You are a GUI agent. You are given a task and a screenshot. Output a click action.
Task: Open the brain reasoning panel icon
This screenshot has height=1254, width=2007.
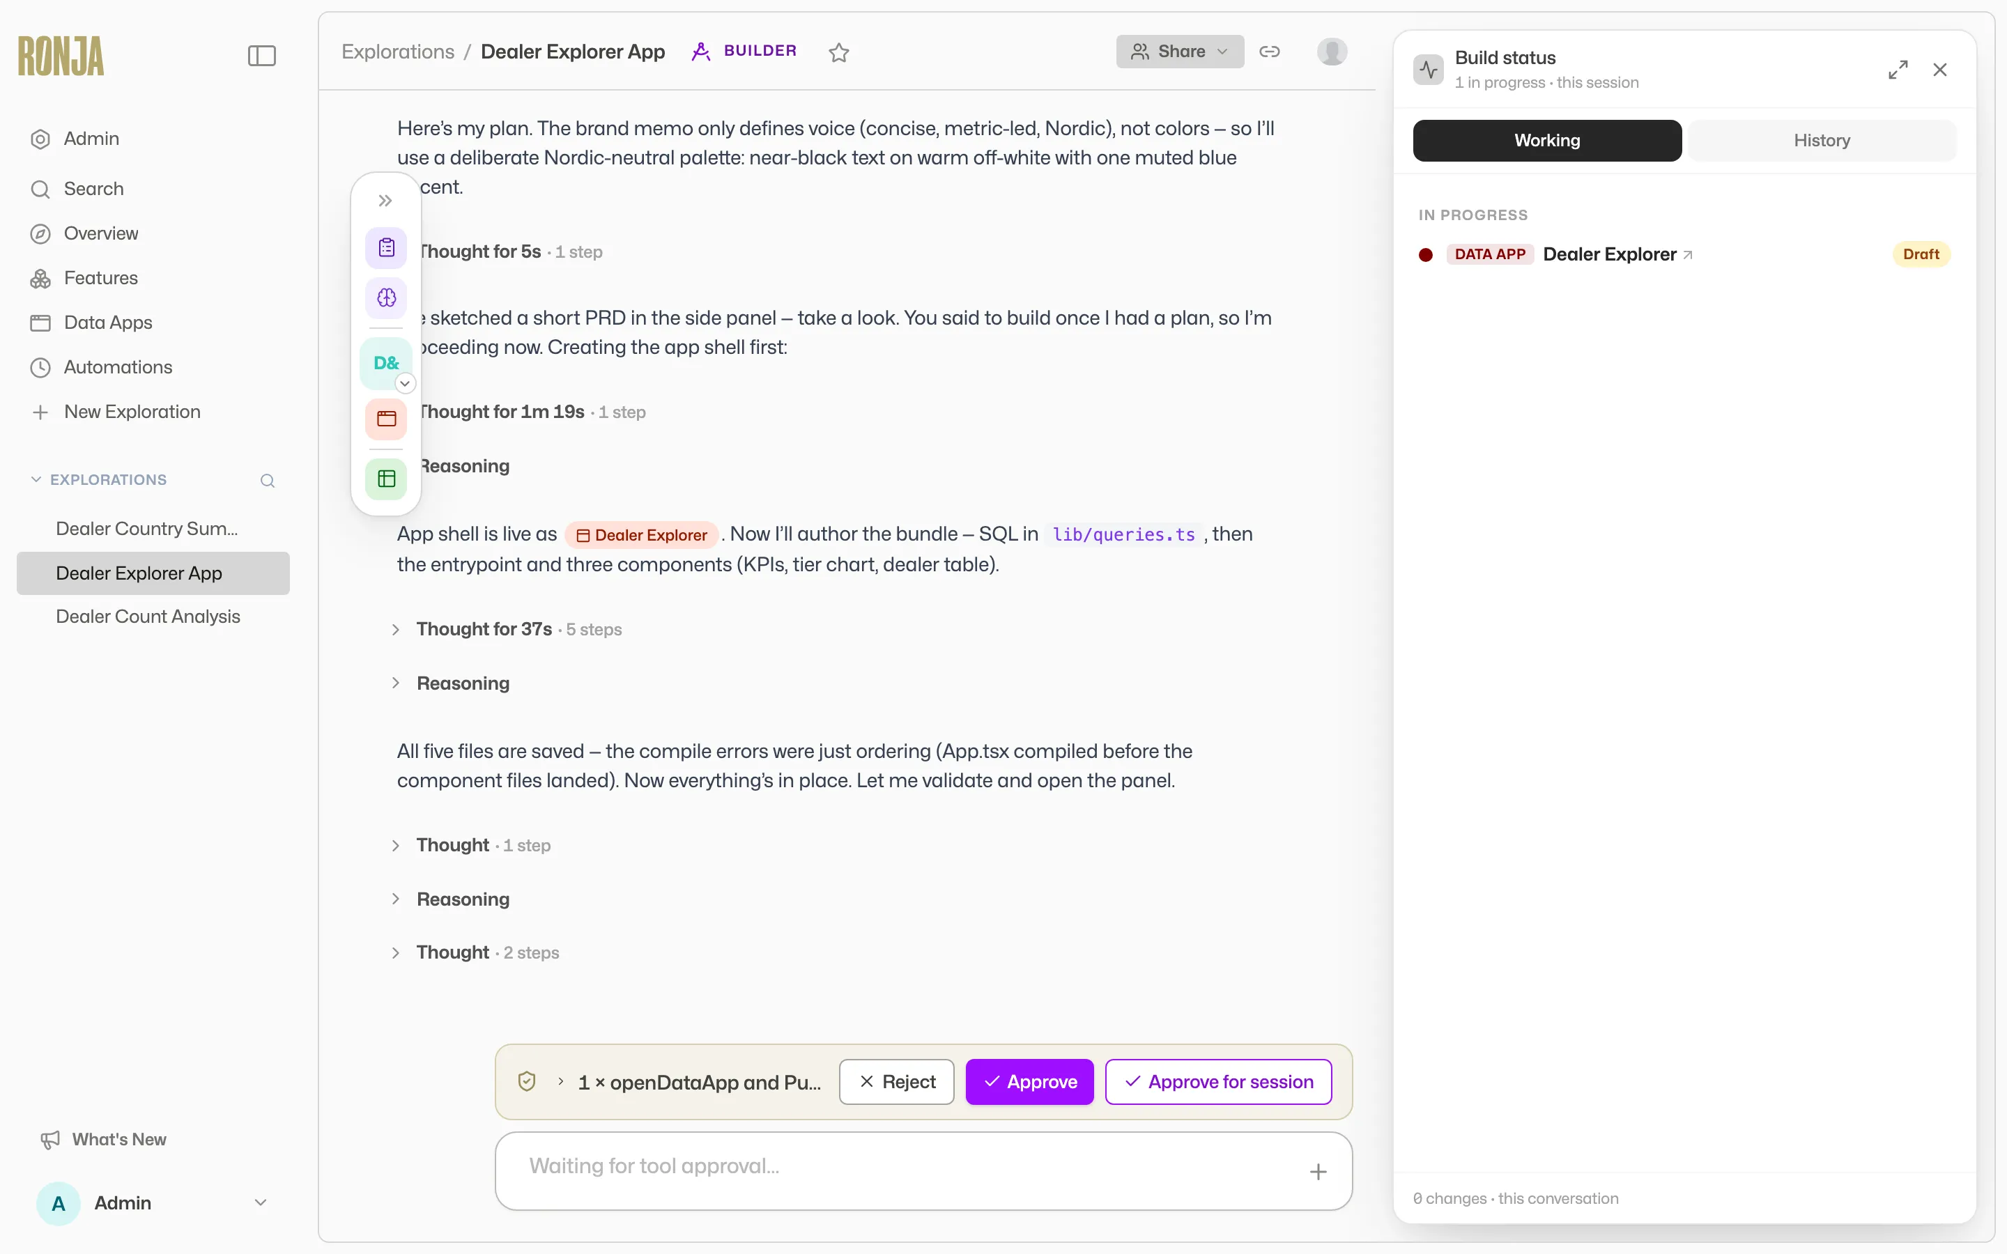coord(387,297)
